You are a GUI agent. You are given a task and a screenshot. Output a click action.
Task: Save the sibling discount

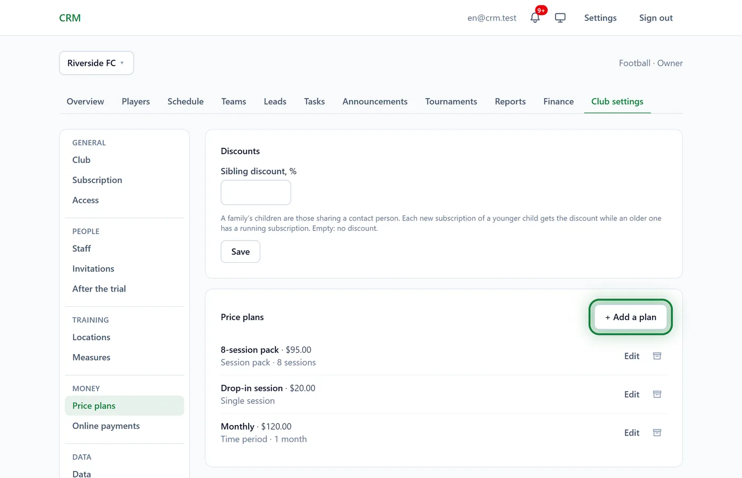tap(241, 252)
